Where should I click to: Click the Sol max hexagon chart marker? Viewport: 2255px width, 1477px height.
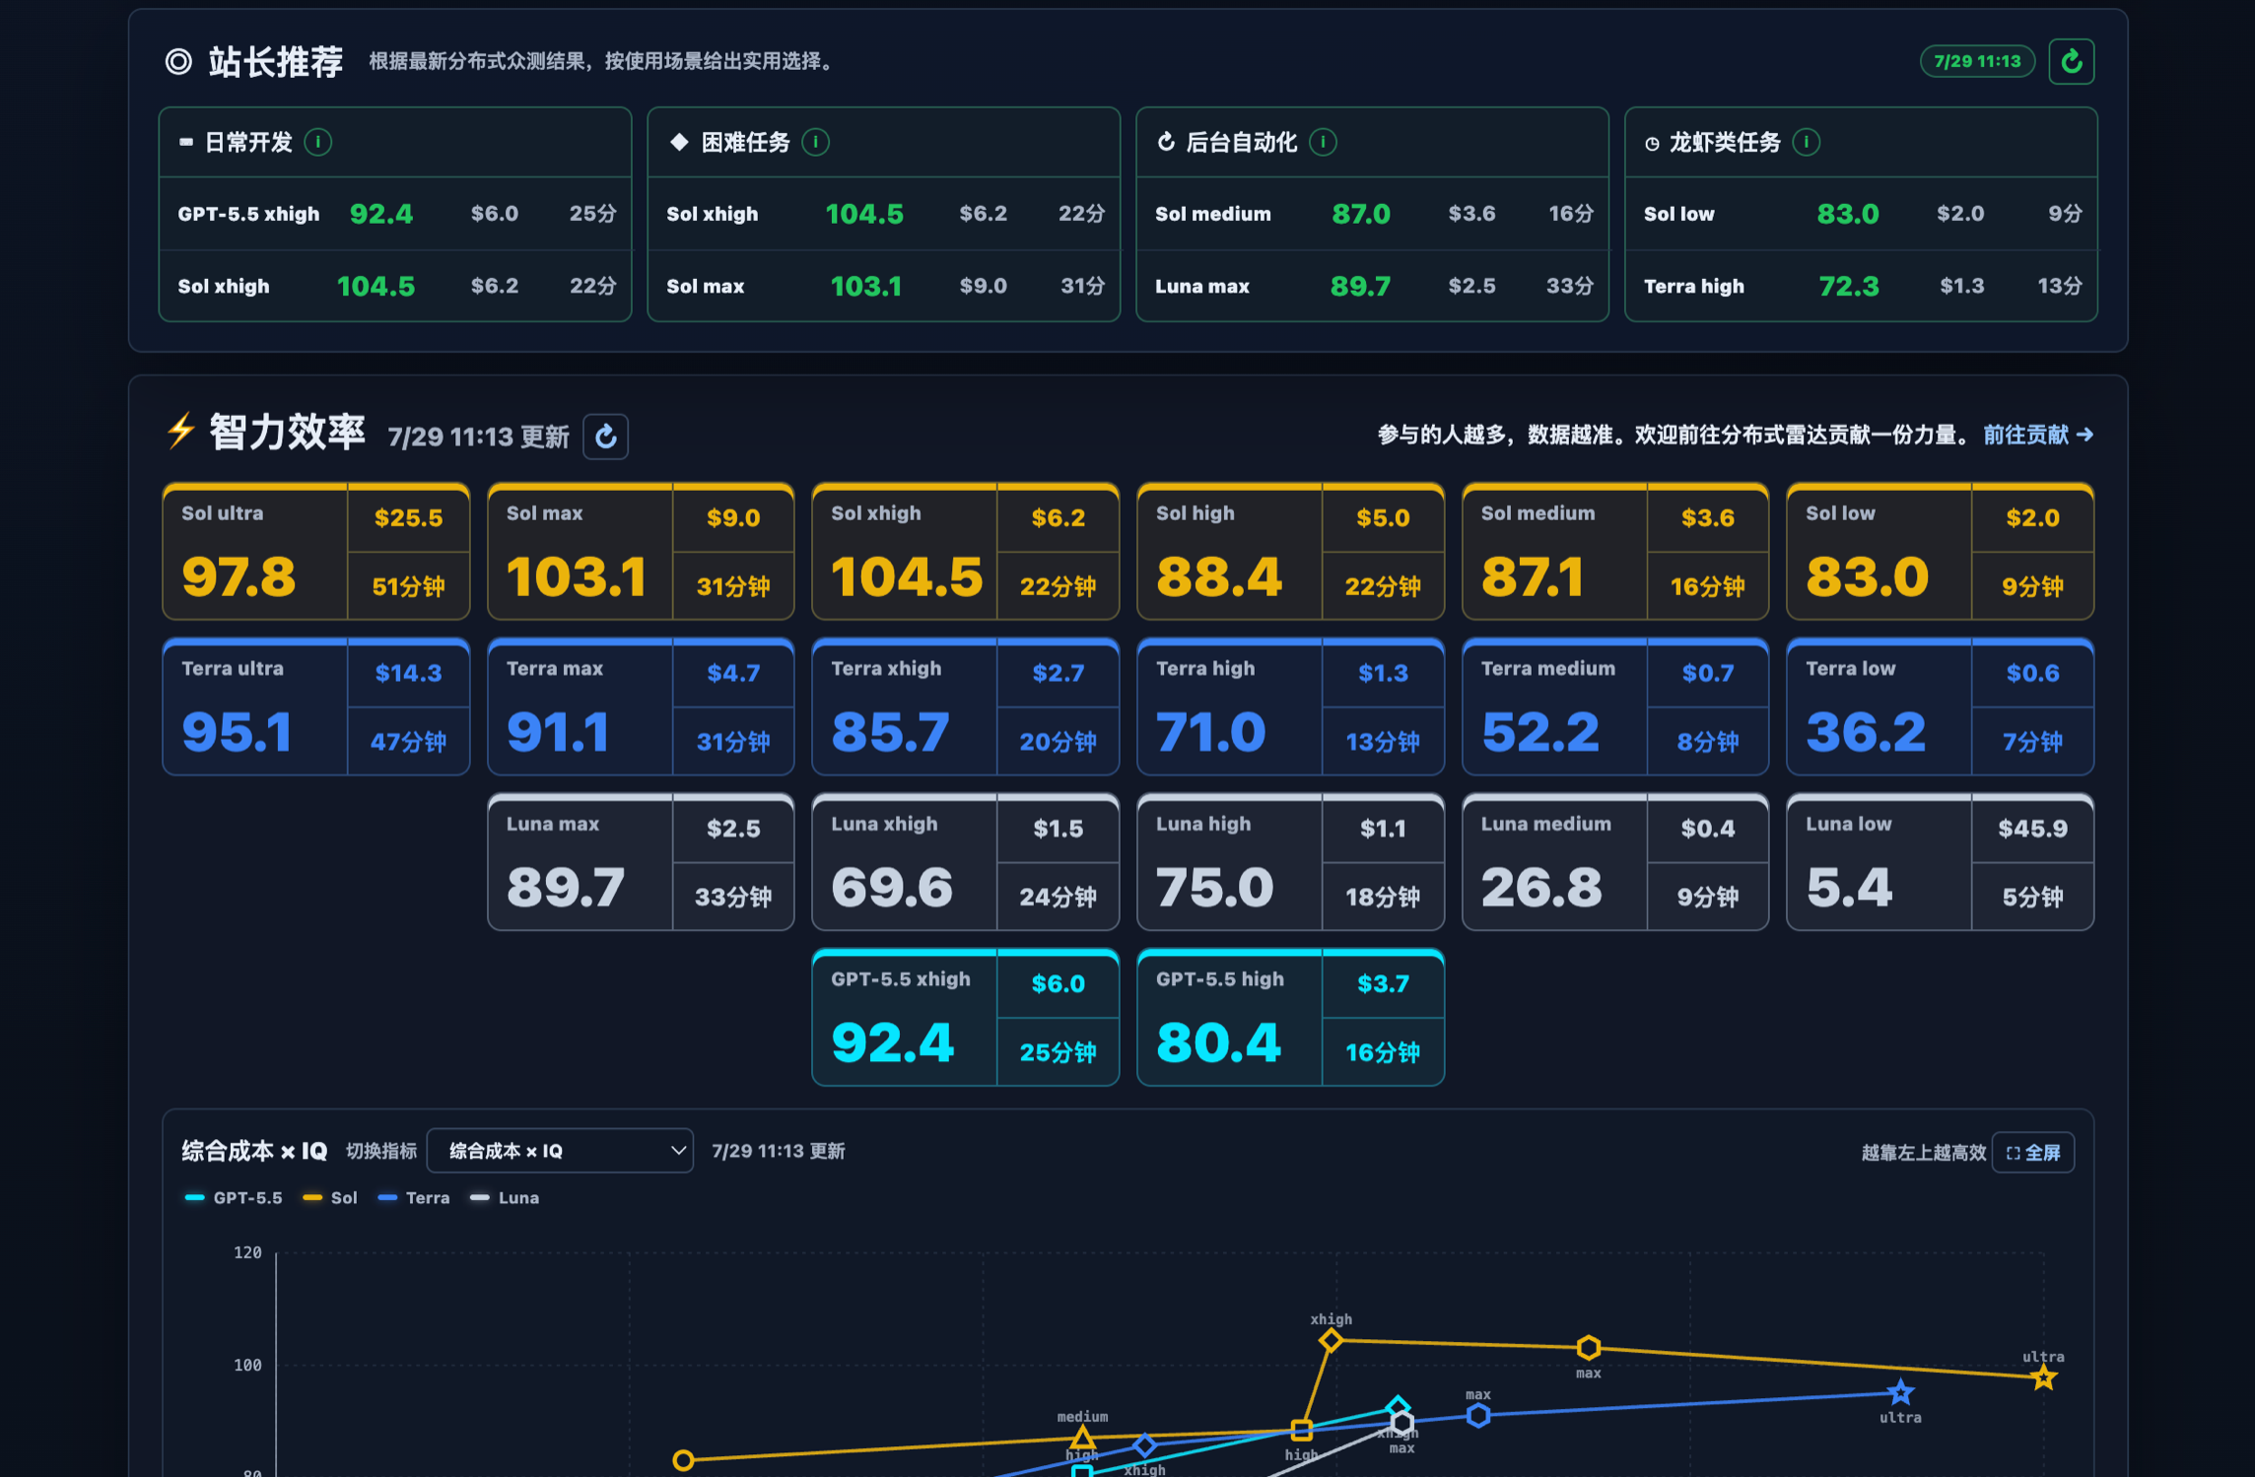click(x=1588, y=1347)
